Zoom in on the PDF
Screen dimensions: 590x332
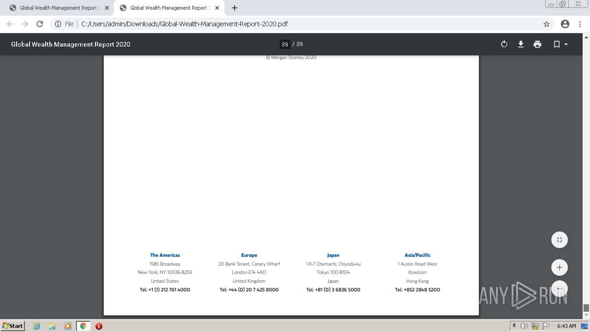tap(560, 267)
